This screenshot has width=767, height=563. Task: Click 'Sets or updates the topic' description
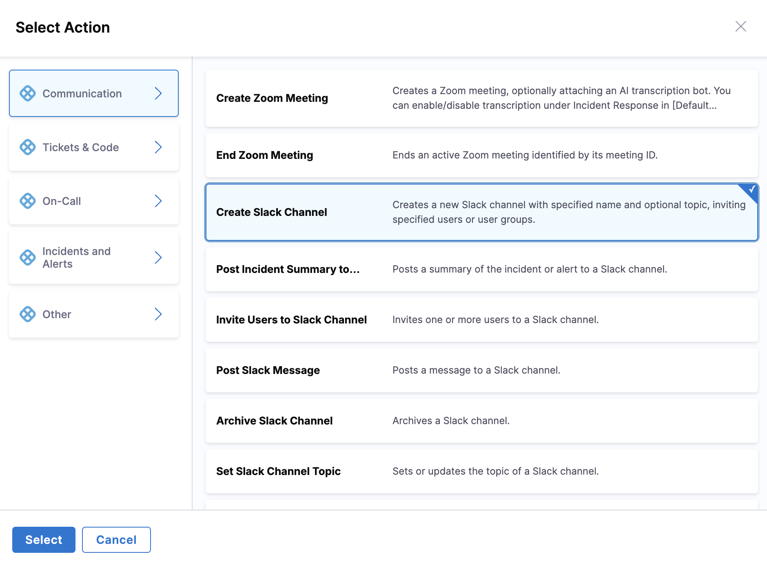[x=496, y=471]
